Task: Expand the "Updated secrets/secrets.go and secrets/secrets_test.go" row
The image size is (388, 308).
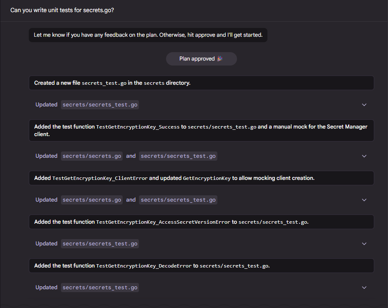Action: [x=364, y=156]
